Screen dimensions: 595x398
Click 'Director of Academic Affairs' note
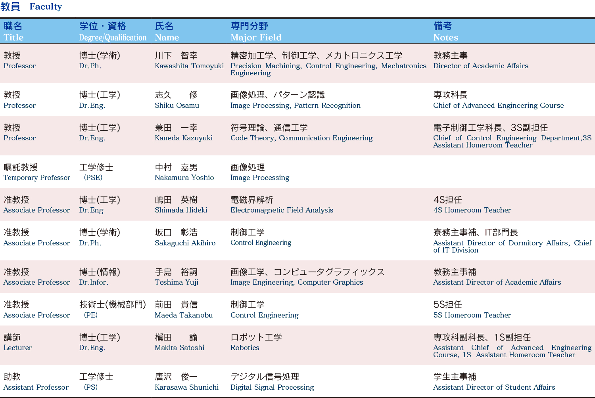(481, 66)
